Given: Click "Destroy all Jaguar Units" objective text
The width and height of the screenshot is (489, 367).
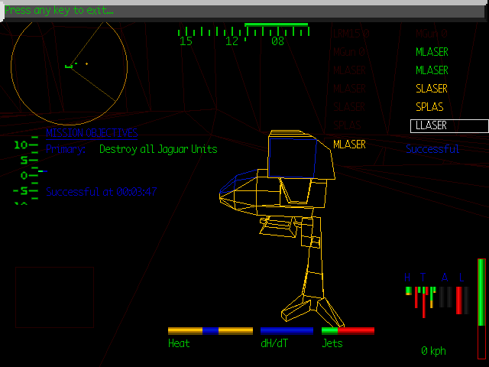Looking at the screenshot, I should coord(158,149).
